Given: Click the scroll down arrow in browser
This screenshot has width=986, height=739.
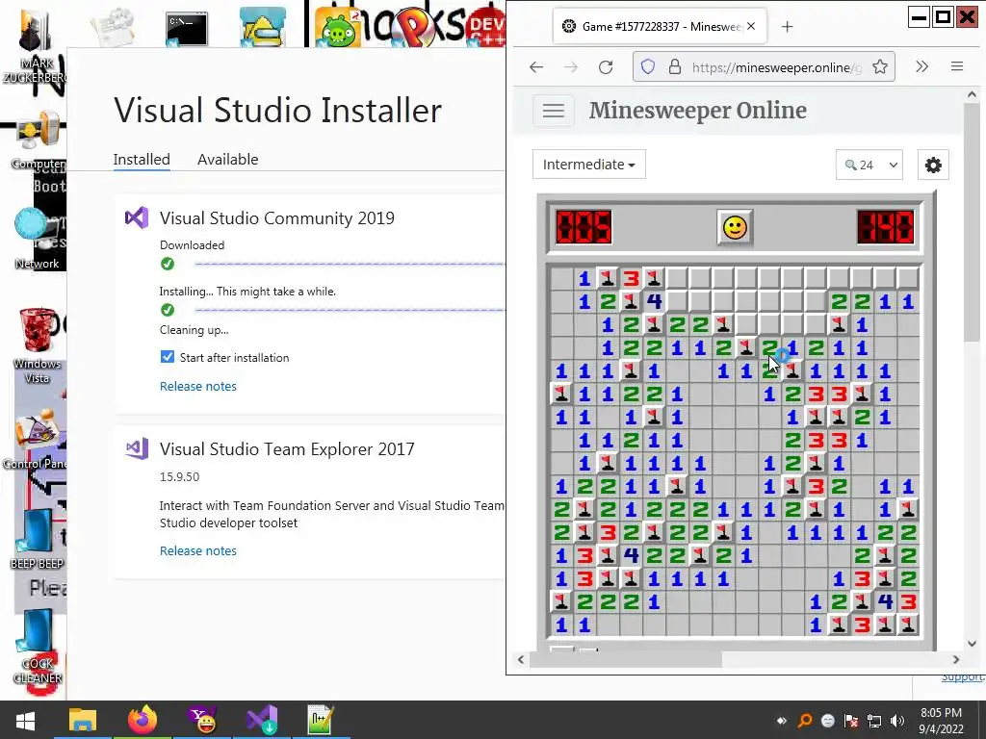Looking at the screenshot, I should point(973,644).
